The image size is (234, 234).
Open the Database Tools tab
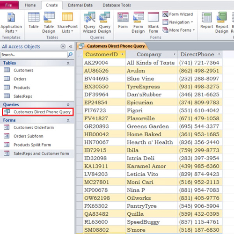tap(117, 5)
